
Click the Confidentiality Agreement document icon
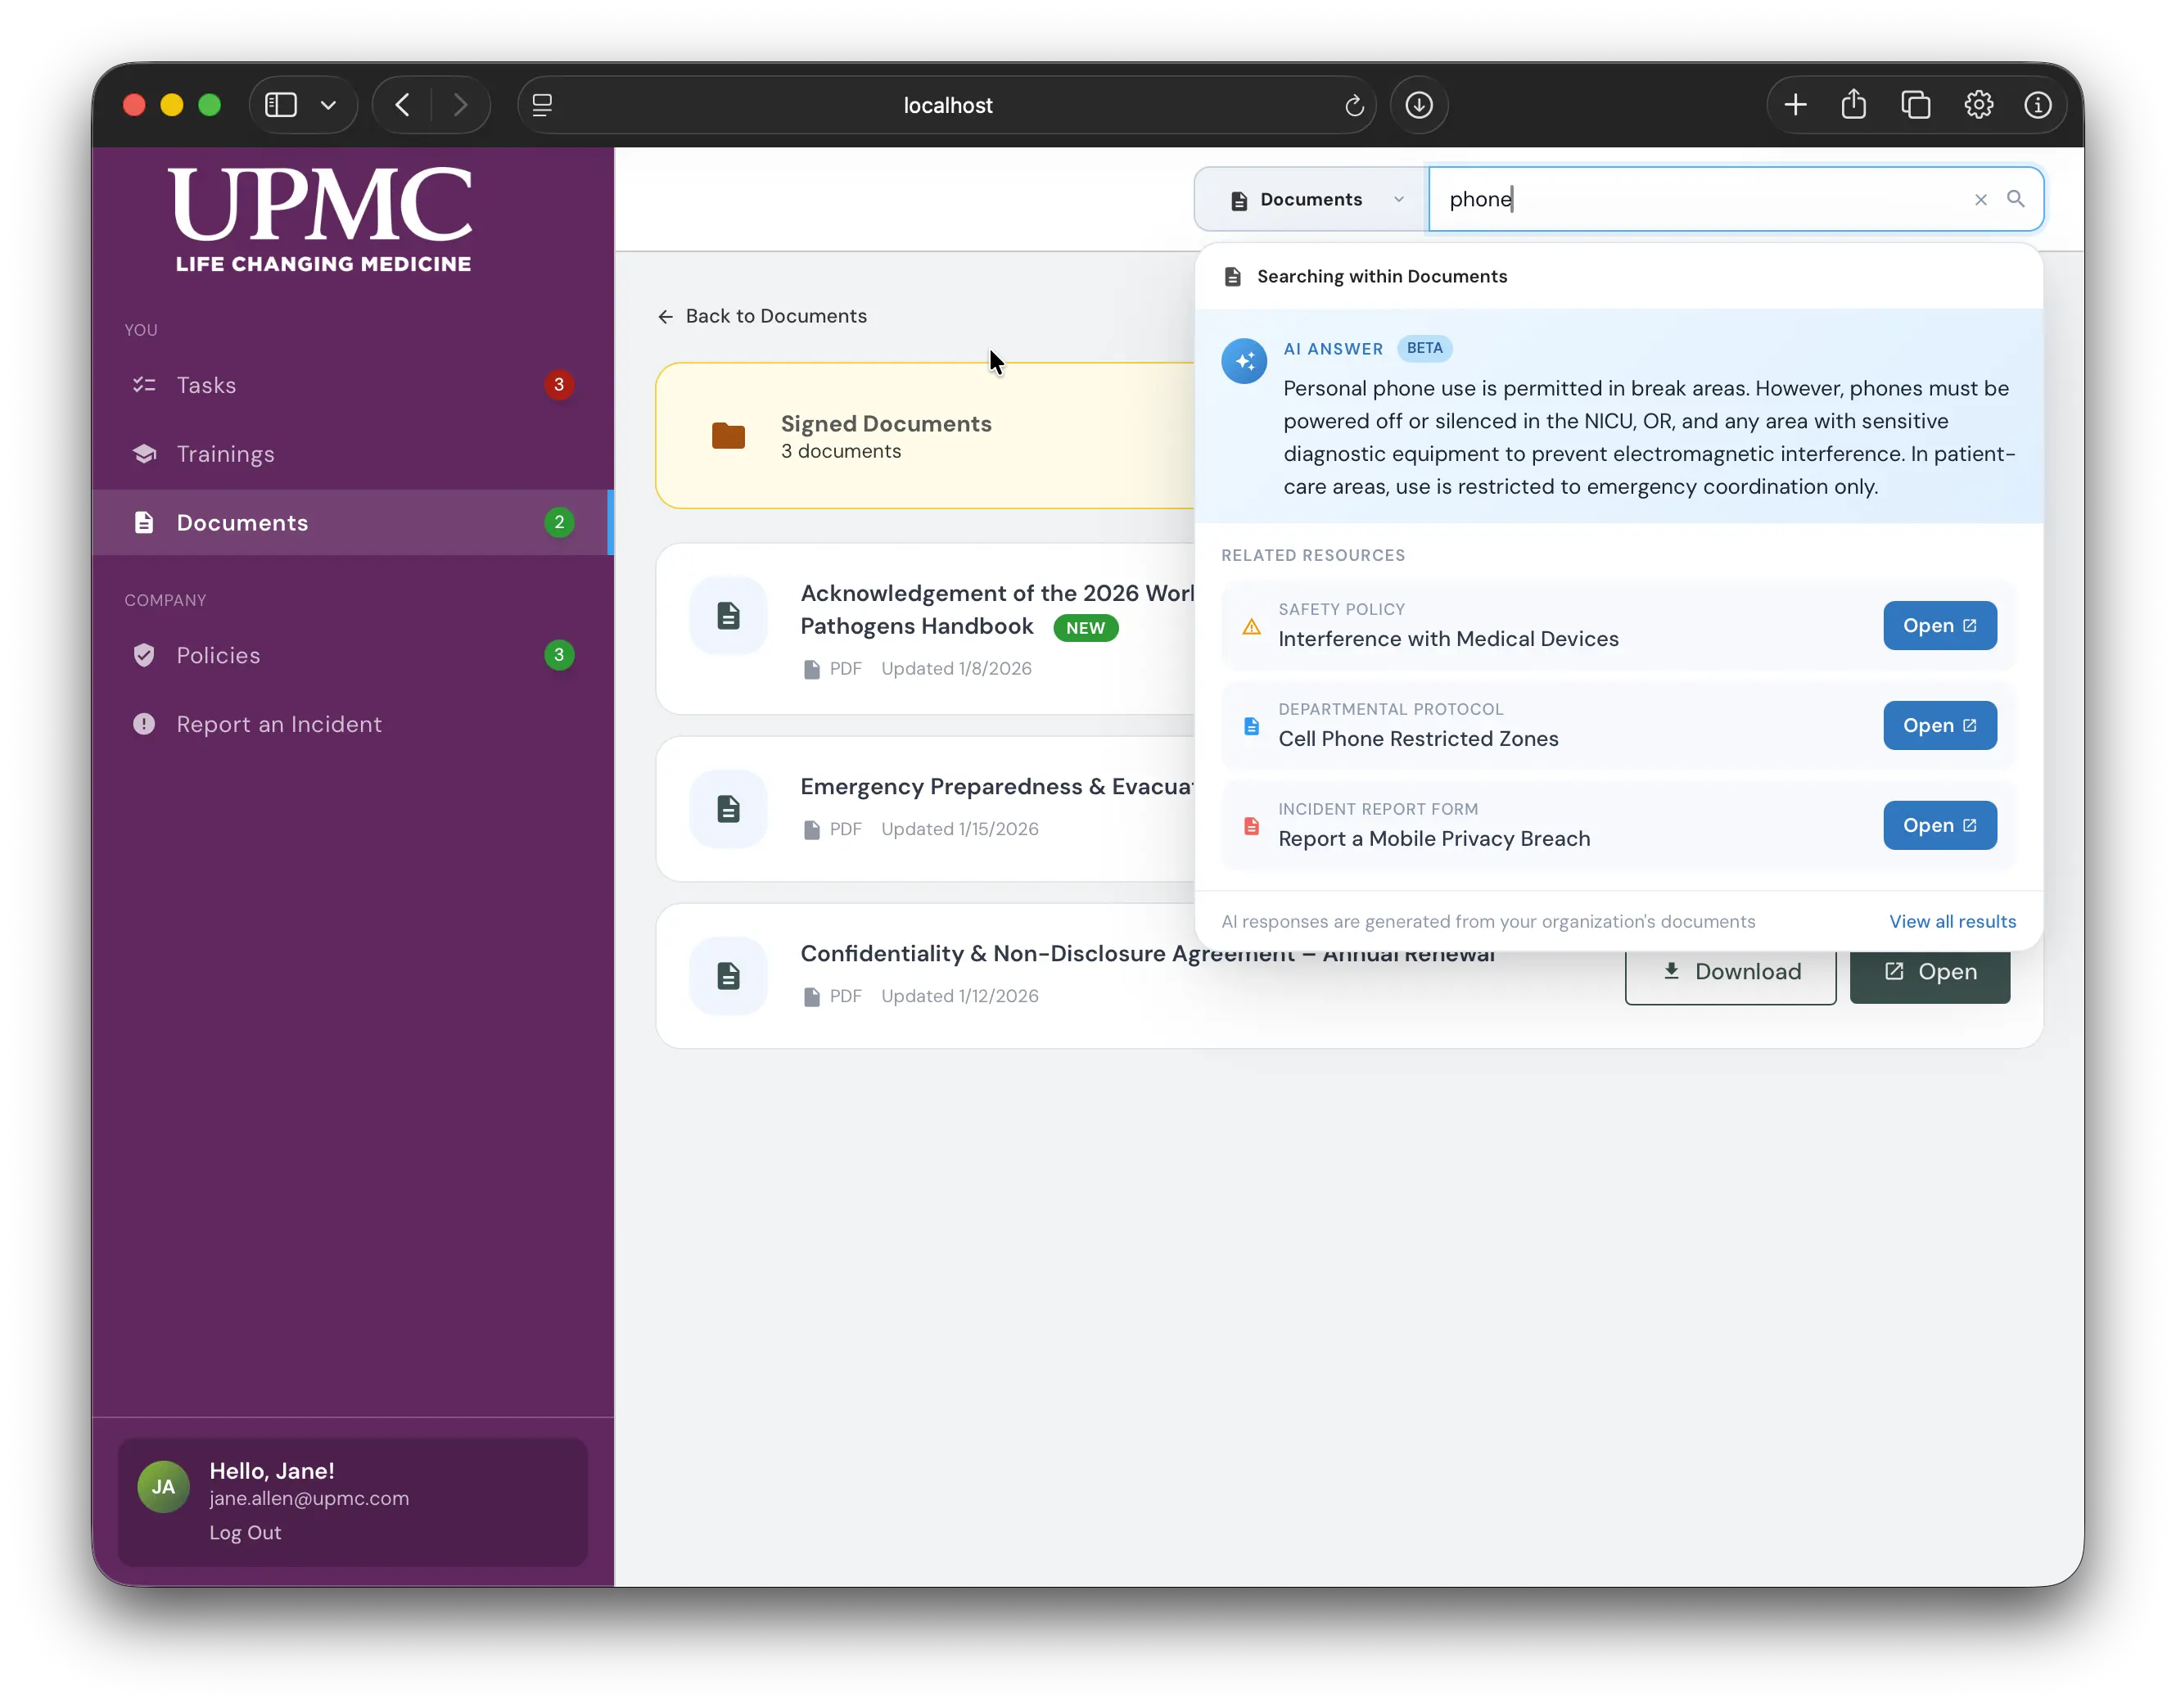click(728, 976)
